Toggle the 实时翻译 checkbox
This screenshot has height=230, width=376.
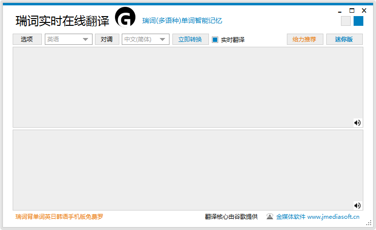(x=215, y=39)
